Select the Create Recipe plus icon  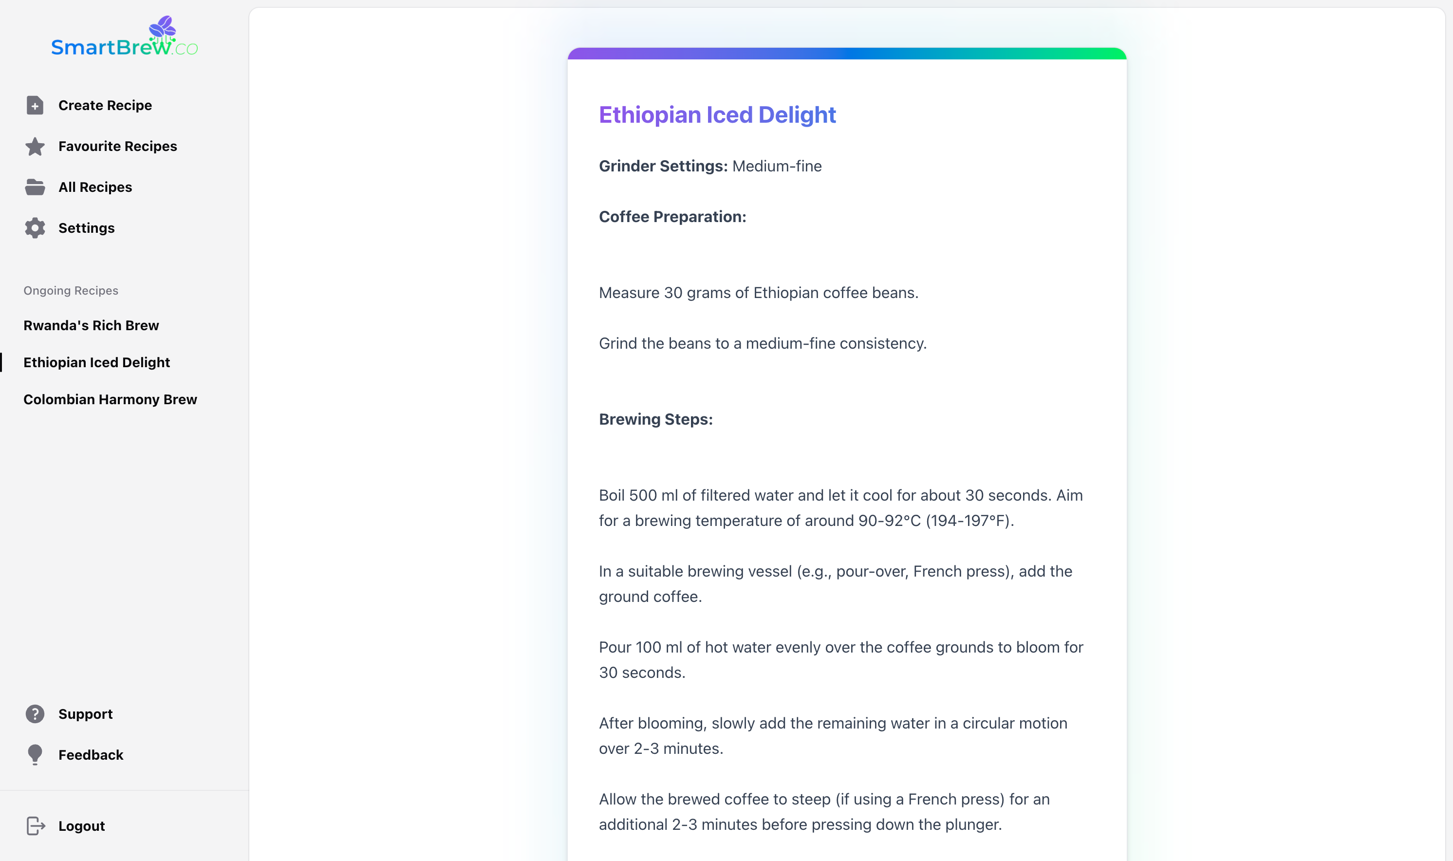tap(35, 106)
